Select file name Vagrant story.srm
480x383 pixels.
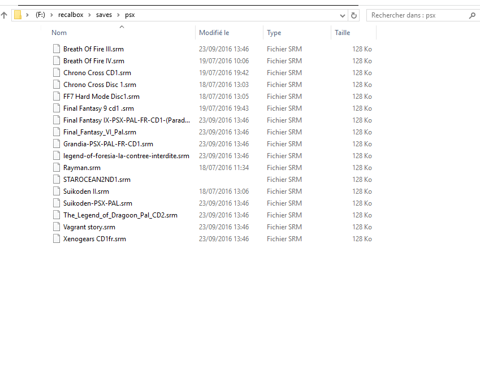(x=89, y=227)
